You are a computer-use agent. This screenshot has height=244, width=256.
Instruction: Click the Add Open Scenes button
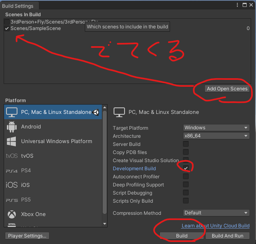point(227,89)
